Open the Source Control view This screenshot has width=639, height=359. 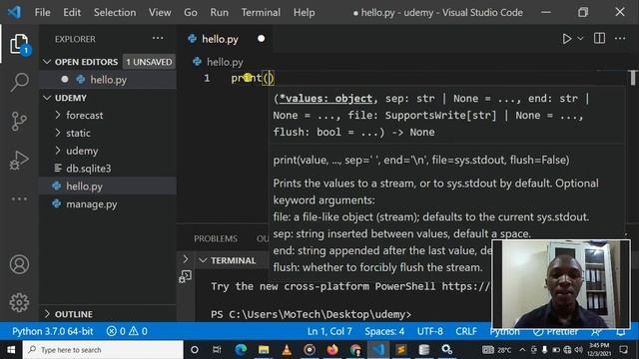point(19,122)
